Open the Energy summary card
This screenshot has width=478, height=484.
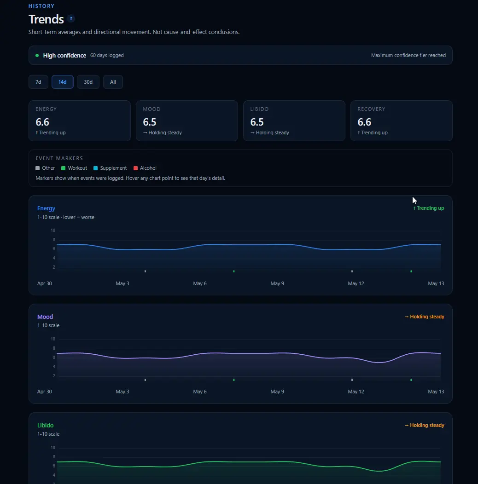click(x=80, y=121)
